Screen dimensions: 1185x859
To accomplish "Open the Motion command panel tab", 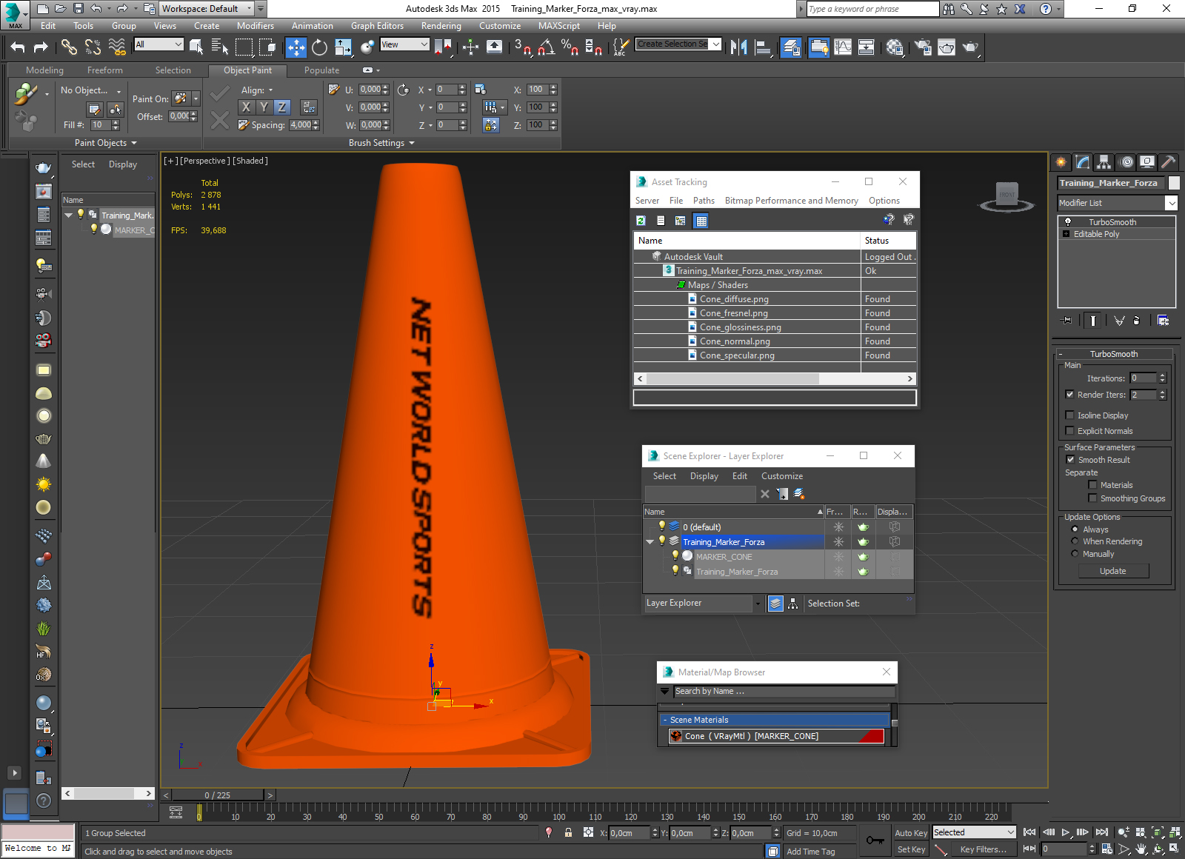I will tap(1126, 162).
